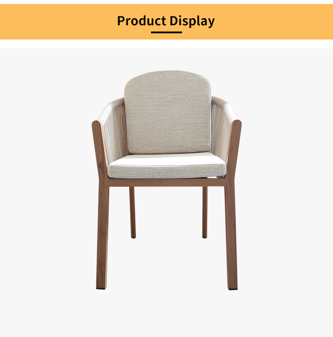333x337 pixels.
Task: Click the chair's right wooden armrest post
Action: (x=234, y=151)
